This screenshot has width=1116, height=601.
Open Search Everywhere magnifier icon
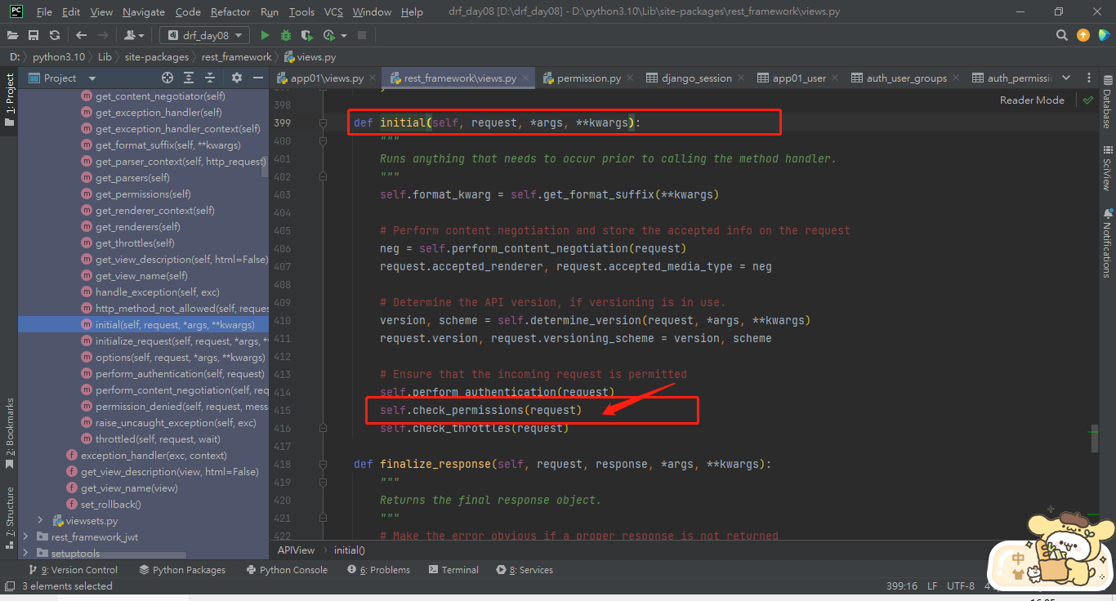[1061, 35]
